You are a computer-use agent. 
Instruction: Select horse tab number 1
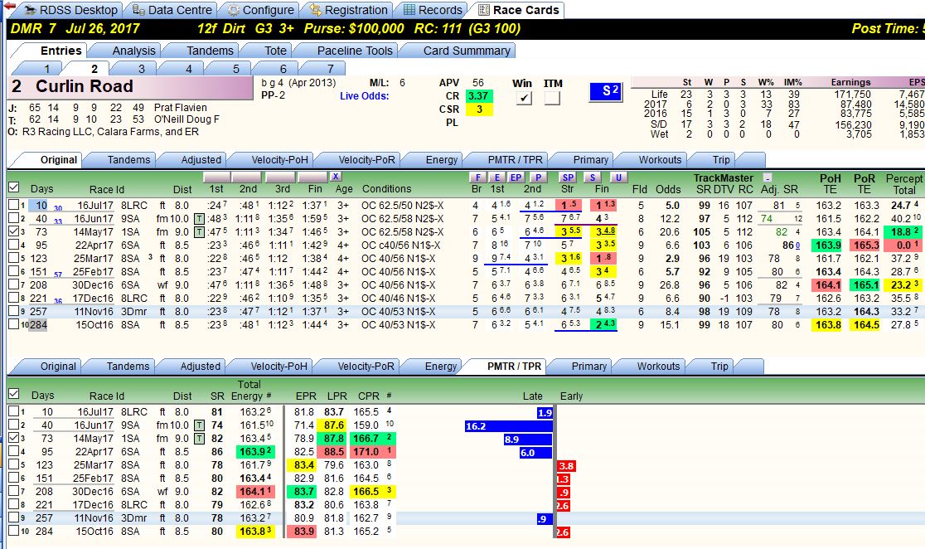click(46, 69)
